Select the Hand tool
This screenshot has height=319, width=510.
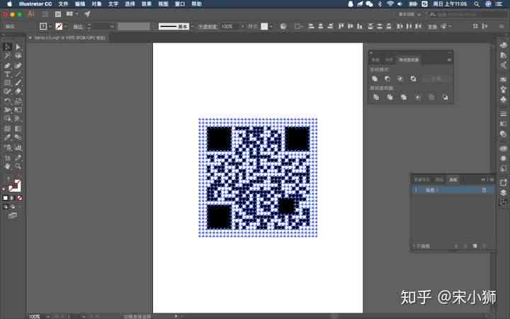pos(8,167)
